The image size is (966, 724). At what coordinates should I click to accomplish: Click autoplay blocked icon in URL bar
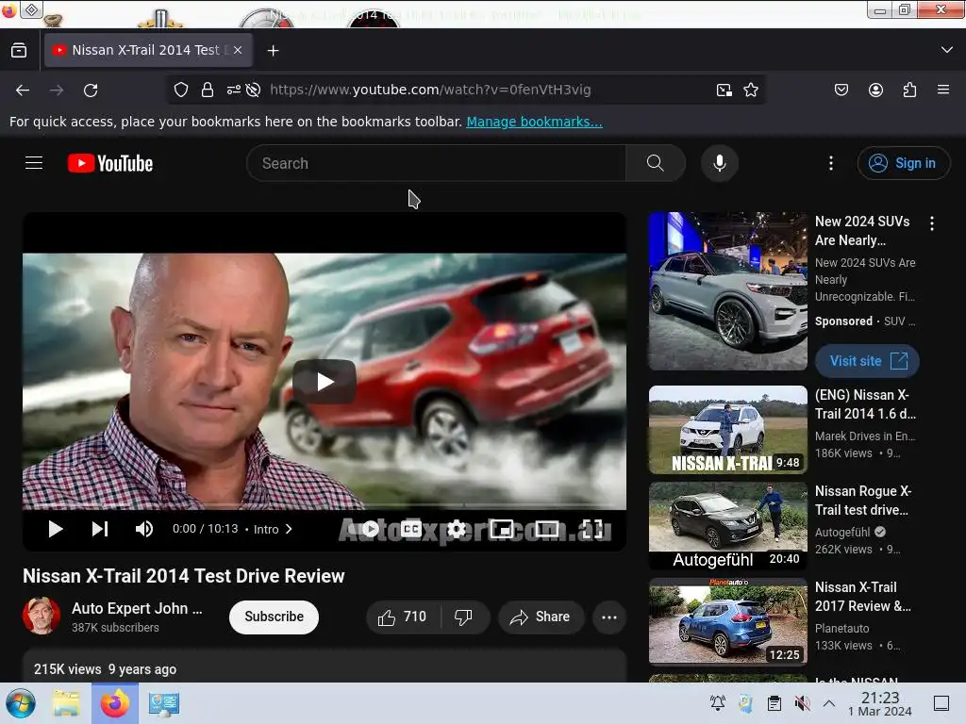coord(253,90)
